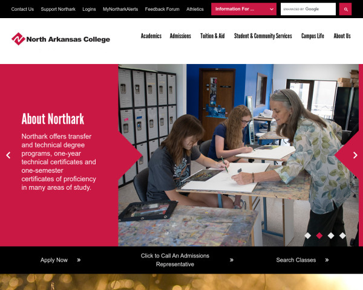Click chevrons beside Search Classes
The width and height of the screenshot is (363, 290).
coord(327,260)
